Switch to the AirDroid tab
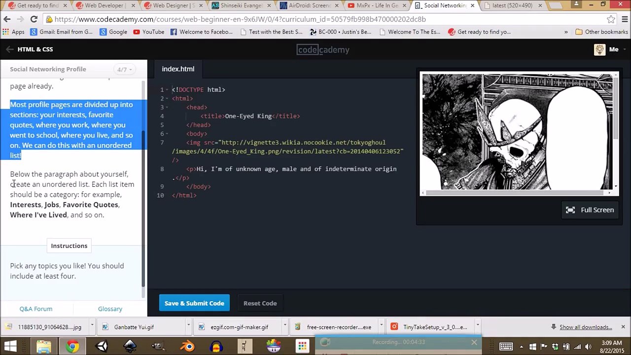 coord(310,5)
